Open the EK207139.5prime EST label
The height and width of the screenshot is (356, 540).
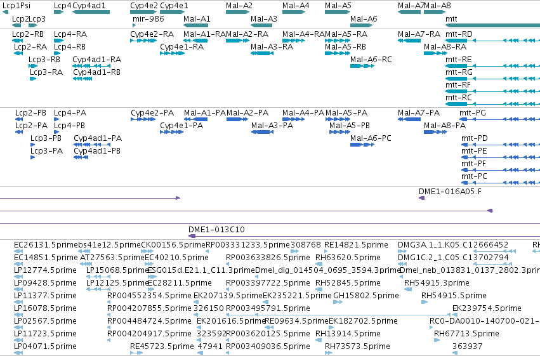(x=228, y=296)
